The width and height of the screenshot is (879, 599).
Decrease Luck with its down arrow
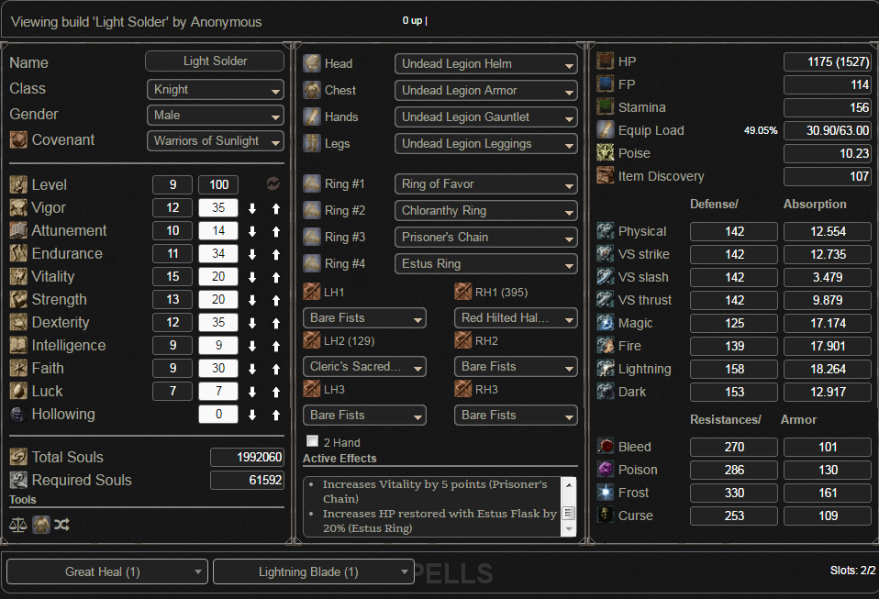coord(252,393)
